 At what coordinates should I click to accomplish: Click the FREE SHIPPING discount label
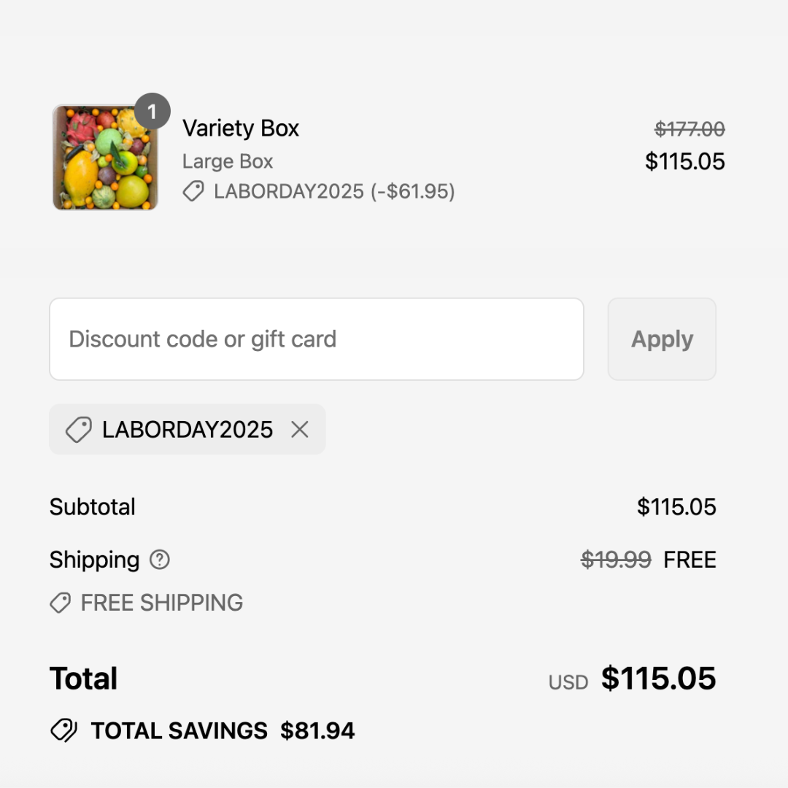(x=162, y=603)
